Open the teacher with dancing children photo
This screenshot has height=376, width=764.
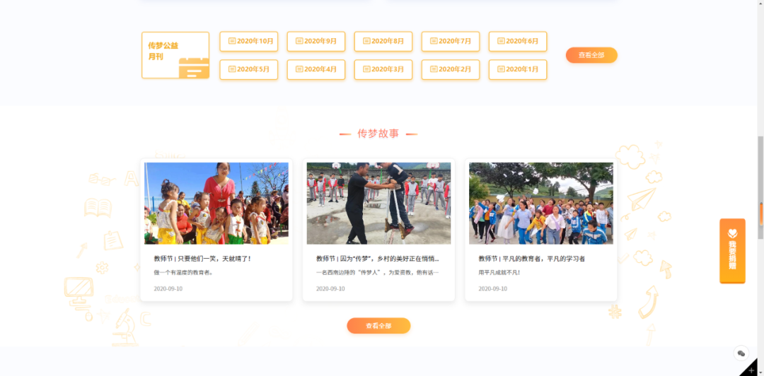(x=216, y=204)
